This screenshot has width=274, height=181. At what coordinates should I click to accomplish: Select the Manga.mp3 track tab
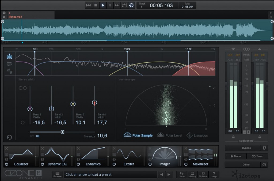31,15
